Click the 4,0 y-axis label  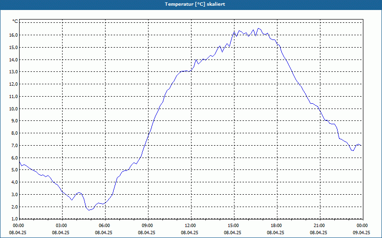click(x=15, y=182)
